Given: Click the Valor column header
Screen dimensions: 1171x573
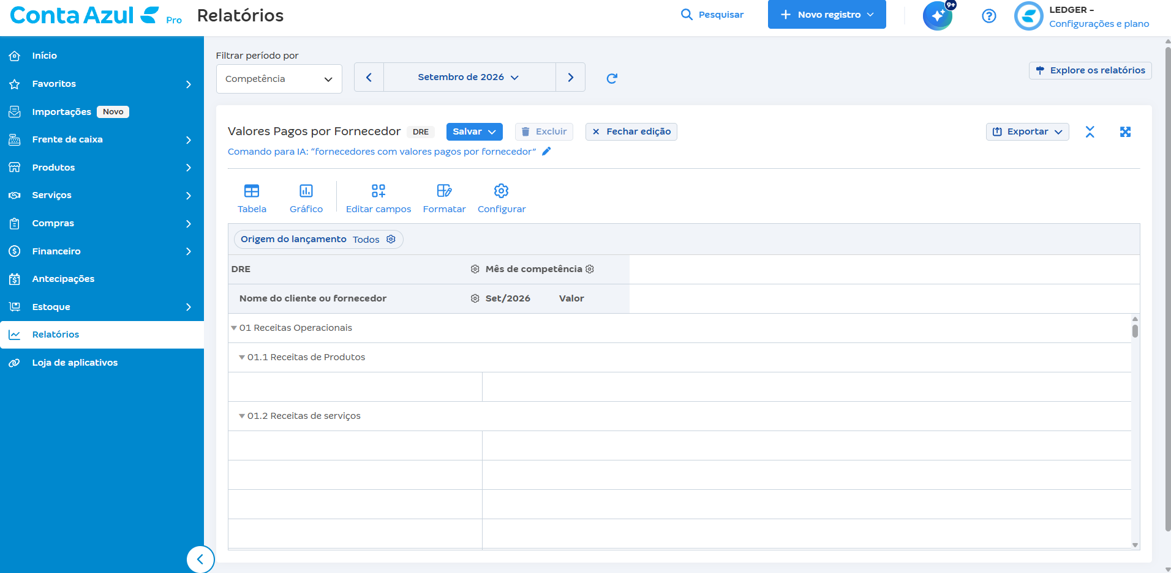Looking at the screenshot, I should (571, 298).
